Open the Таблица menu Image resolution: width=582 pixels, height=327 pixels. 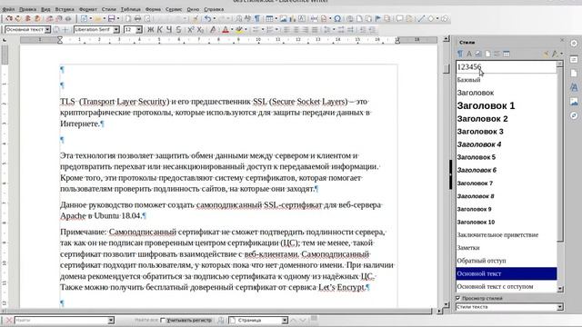tap(131, 9)
